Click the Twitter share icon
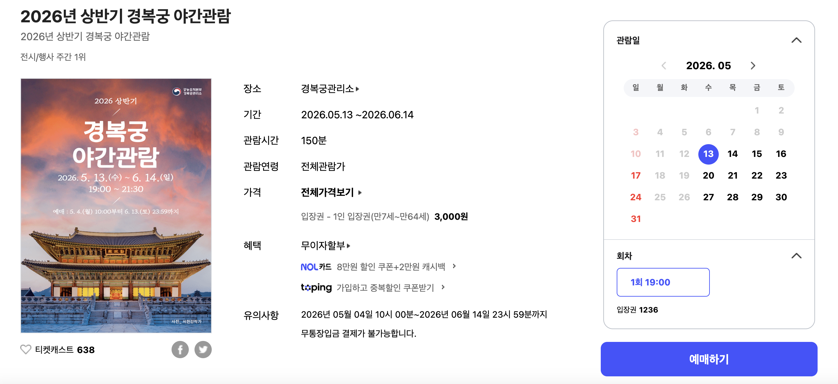 pos(203,350)
